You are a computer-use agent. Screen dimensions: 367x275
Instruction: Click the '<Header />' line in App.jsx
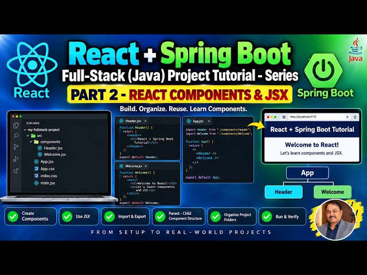[x=206, y=154]
